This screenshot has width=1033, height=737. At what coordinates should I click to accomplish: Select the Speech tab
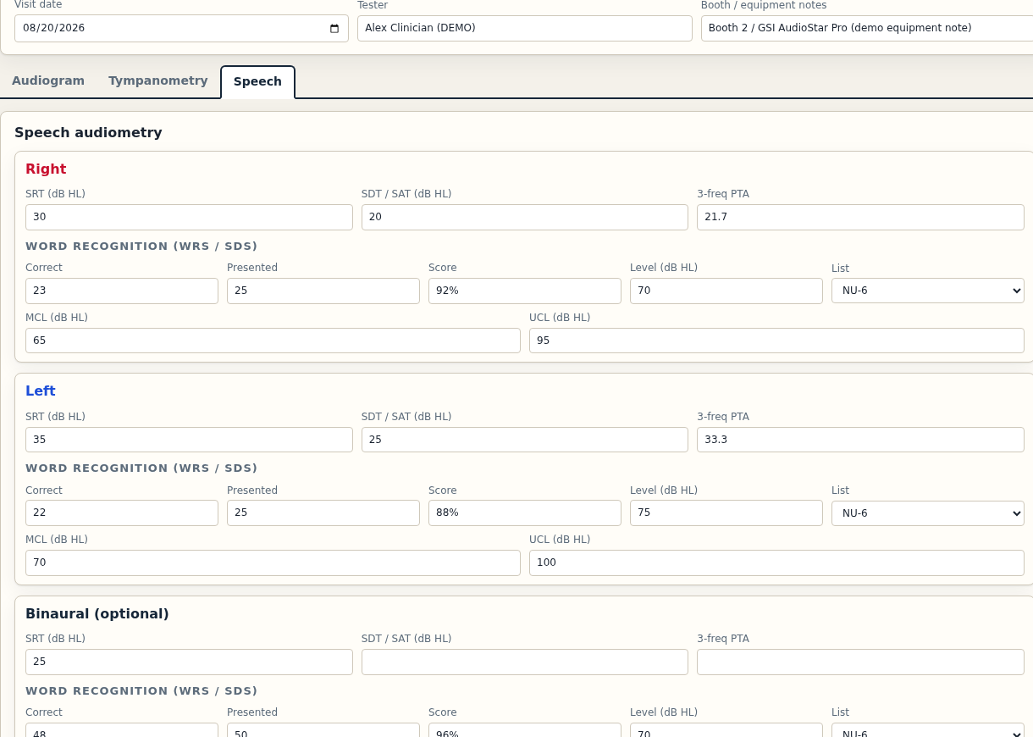point(257,81)
